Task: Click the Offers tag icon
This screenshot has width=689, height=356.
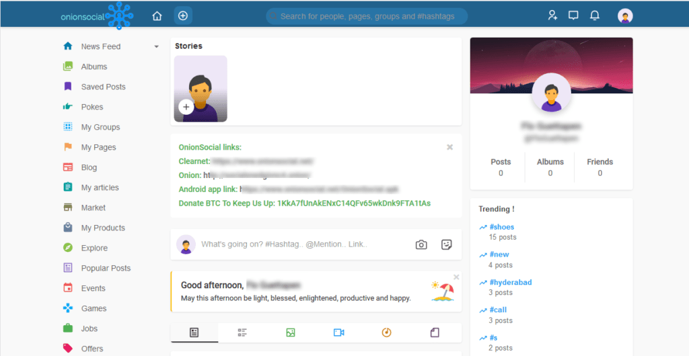Action: [68, 349]
